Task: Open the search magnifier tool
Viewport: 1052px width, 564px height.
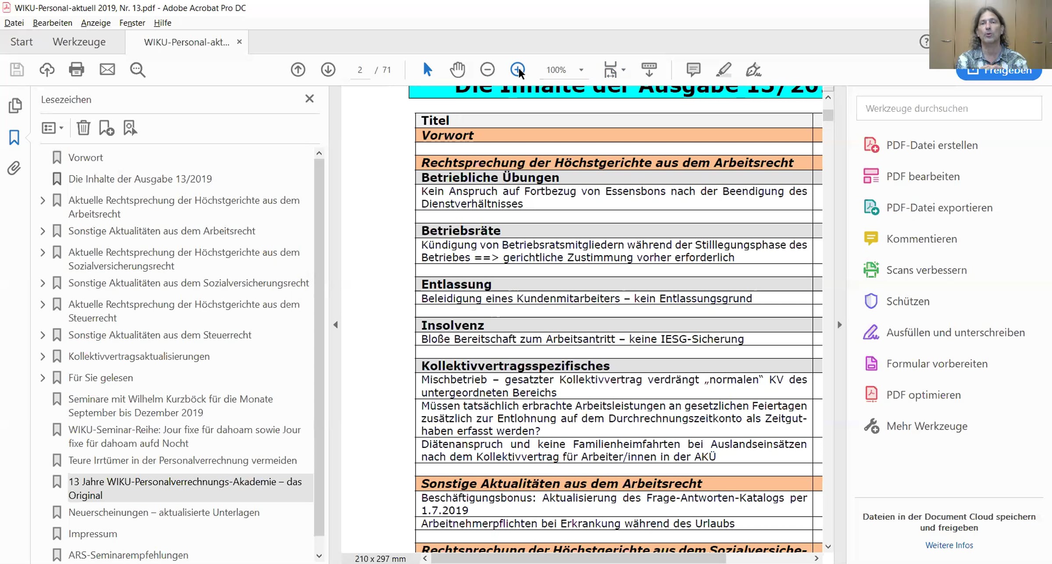Action: pyautogui.click(x=138, y=70)
